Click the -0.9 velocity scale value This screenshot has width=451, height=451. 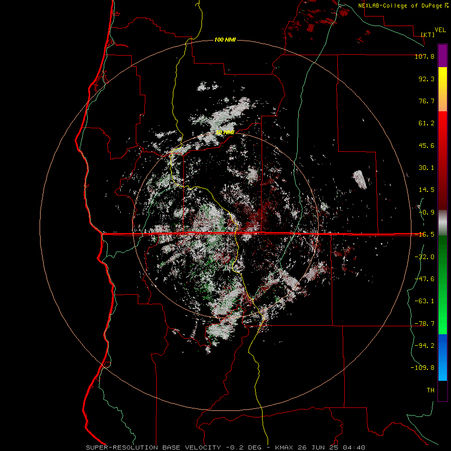(x=426, y=212)
